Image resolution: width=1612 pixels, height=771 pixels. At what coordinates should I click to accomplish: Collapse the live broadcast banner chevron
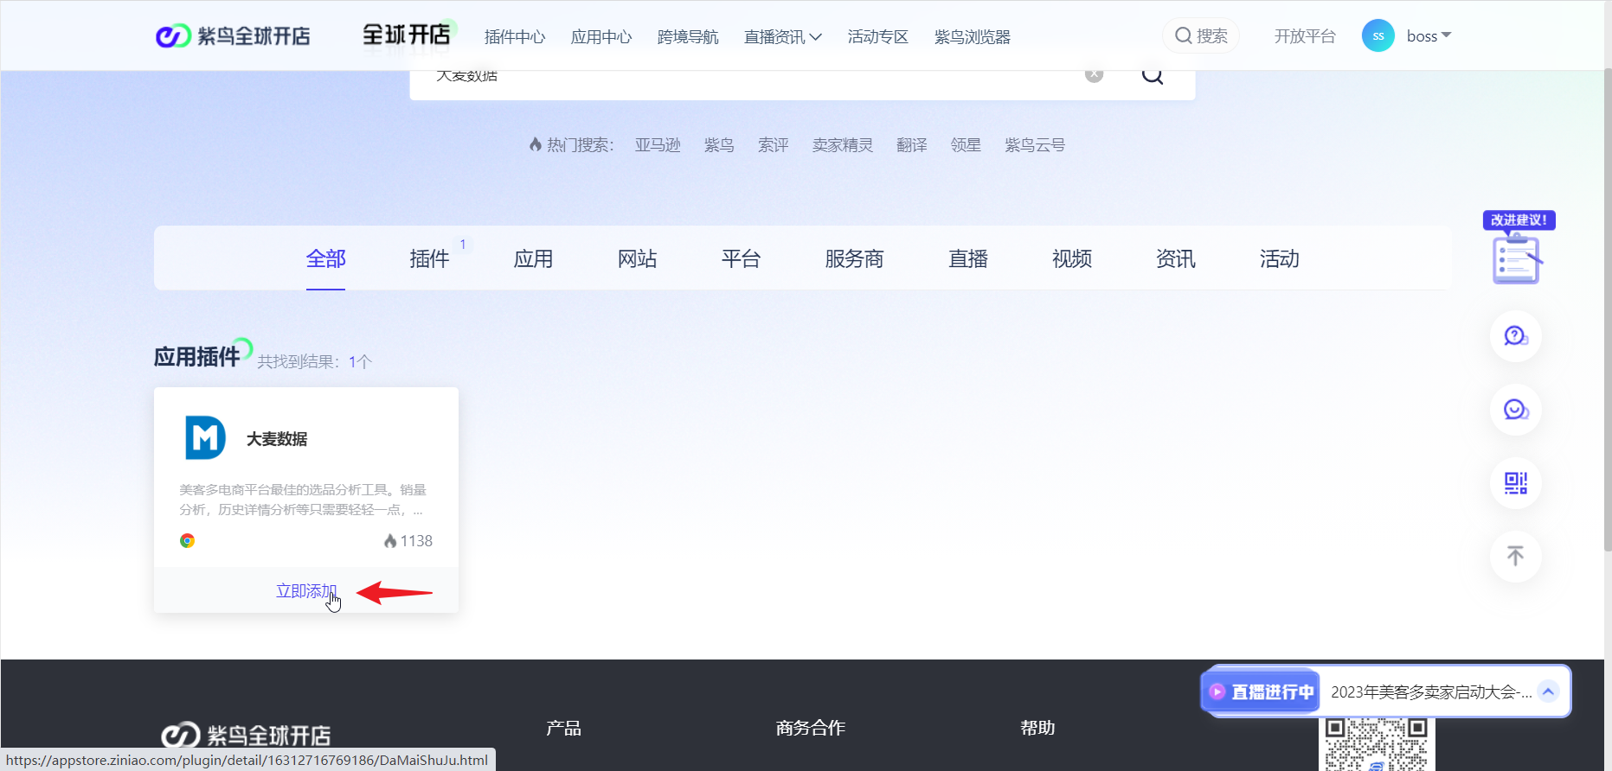1549,691
